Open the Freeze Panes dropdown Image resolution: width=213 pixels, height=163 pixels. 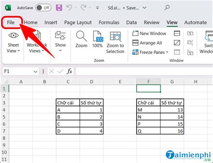150,52
